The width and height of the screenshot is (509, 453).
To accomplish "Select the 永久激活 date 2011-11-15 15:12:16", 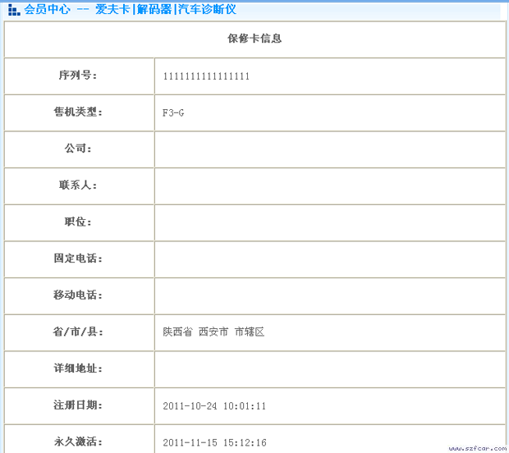I will pyautogui.click(x=214, y=442).
